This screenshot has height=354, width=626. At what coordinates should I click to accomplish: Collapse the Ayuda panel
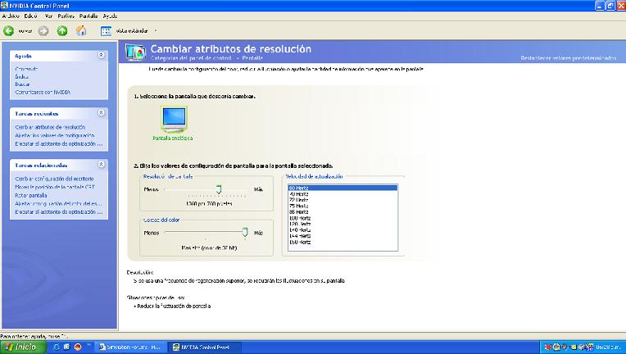tap(102, 55)
